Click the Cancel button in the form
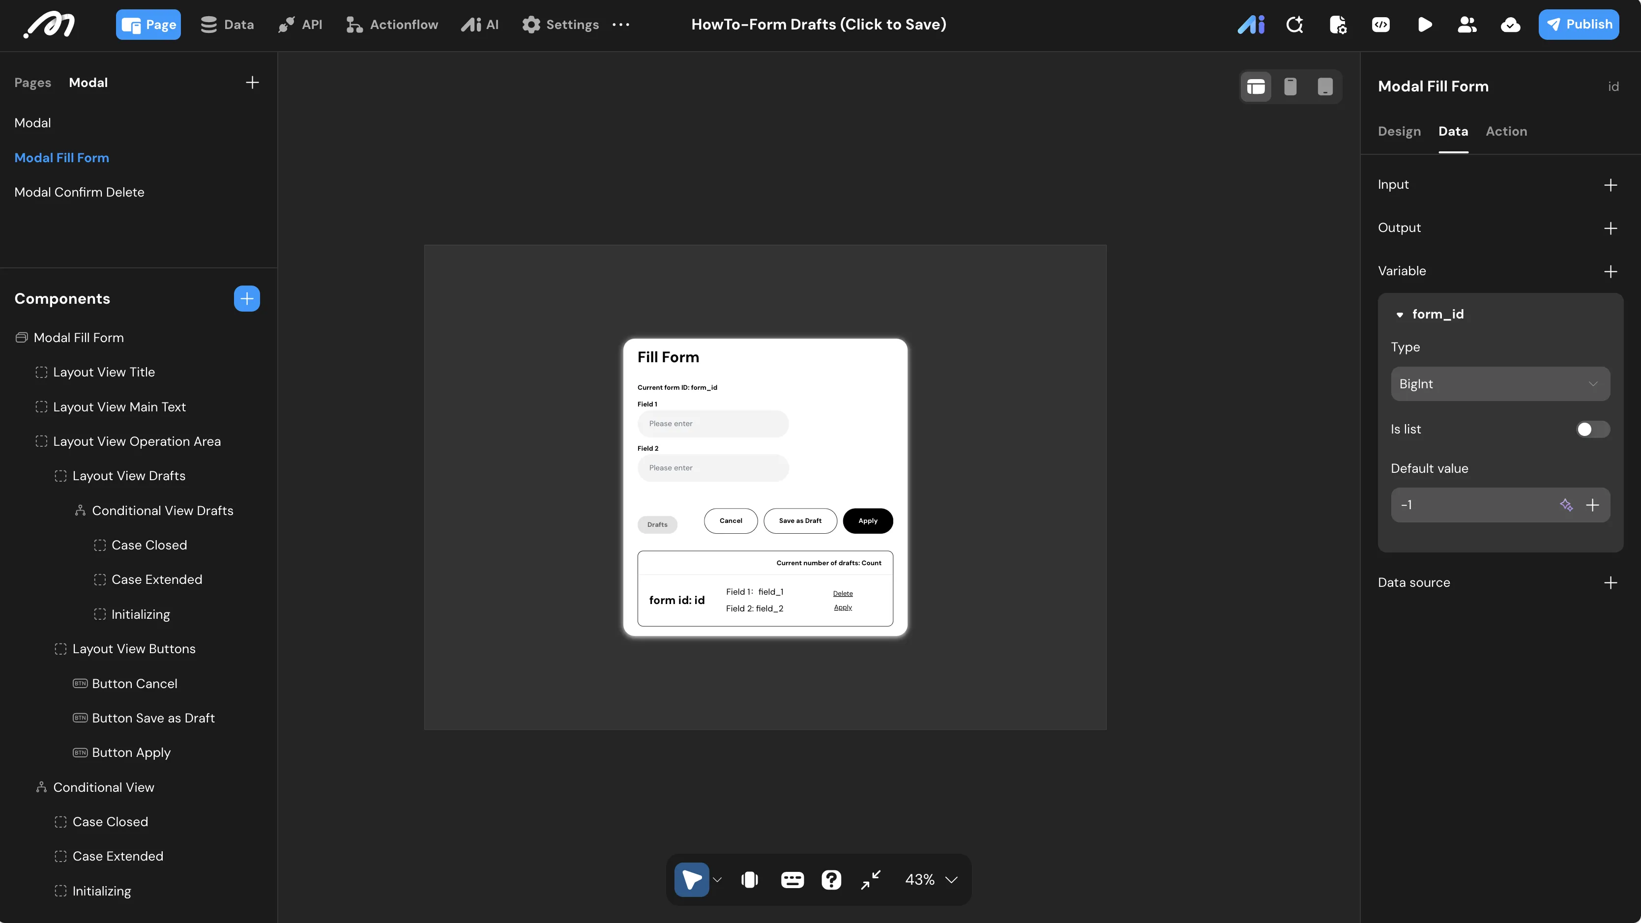 [x=731, y=521]
